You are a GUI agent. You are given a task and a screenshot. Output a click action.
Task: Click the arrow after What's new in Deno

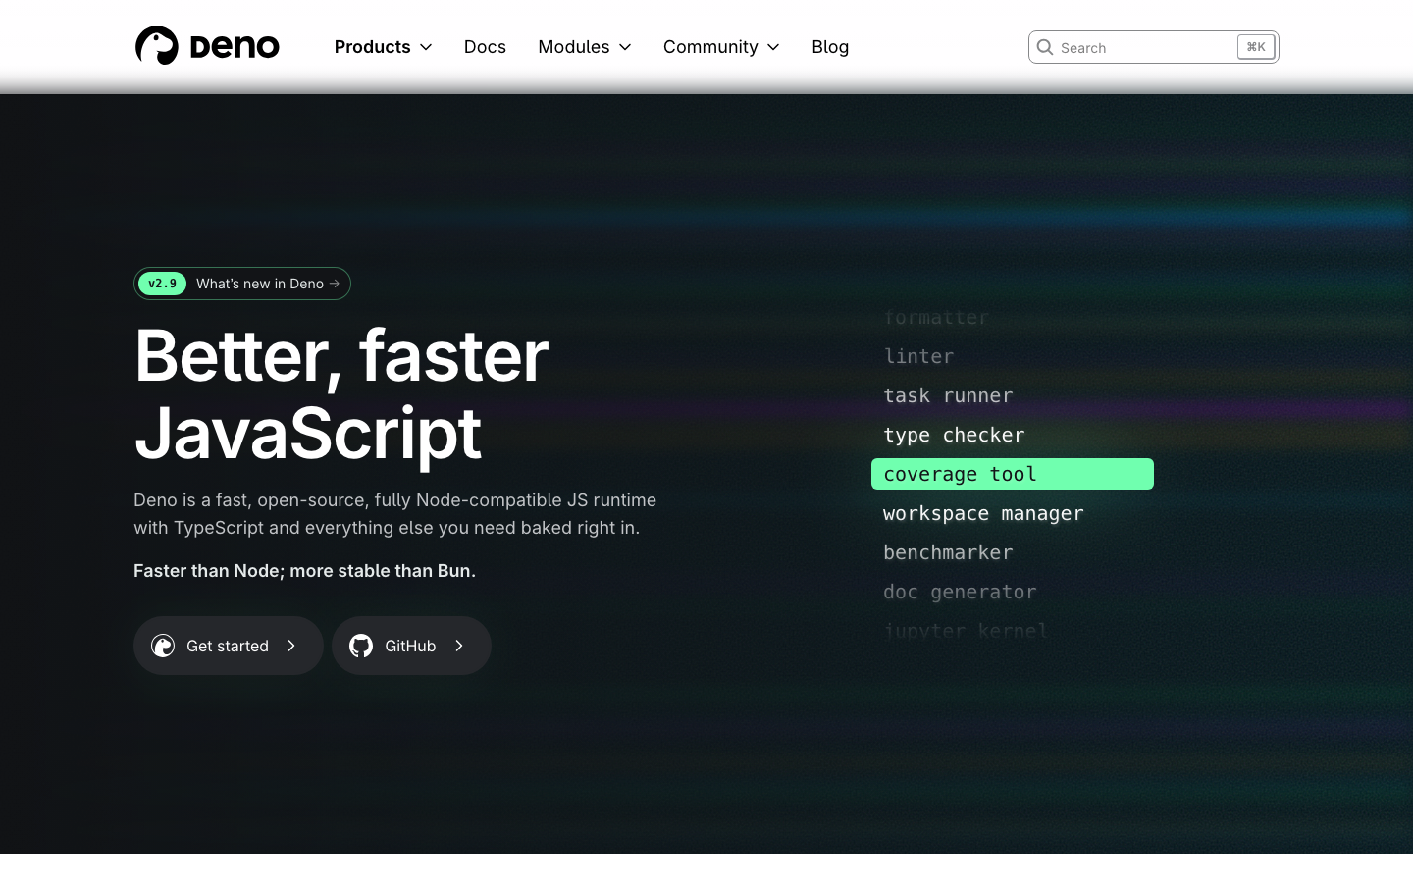335,284
